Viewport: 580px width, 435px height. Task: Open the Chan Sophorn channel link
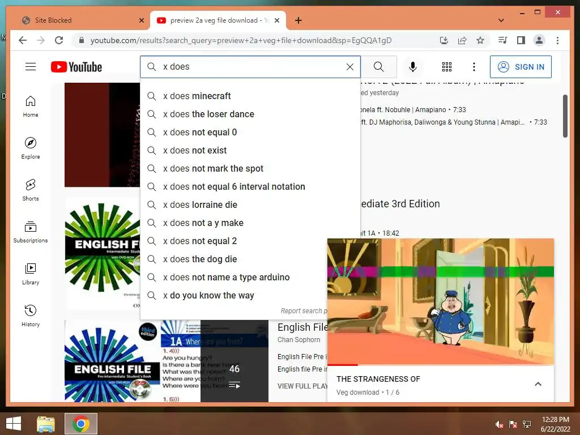click(299, 340)
